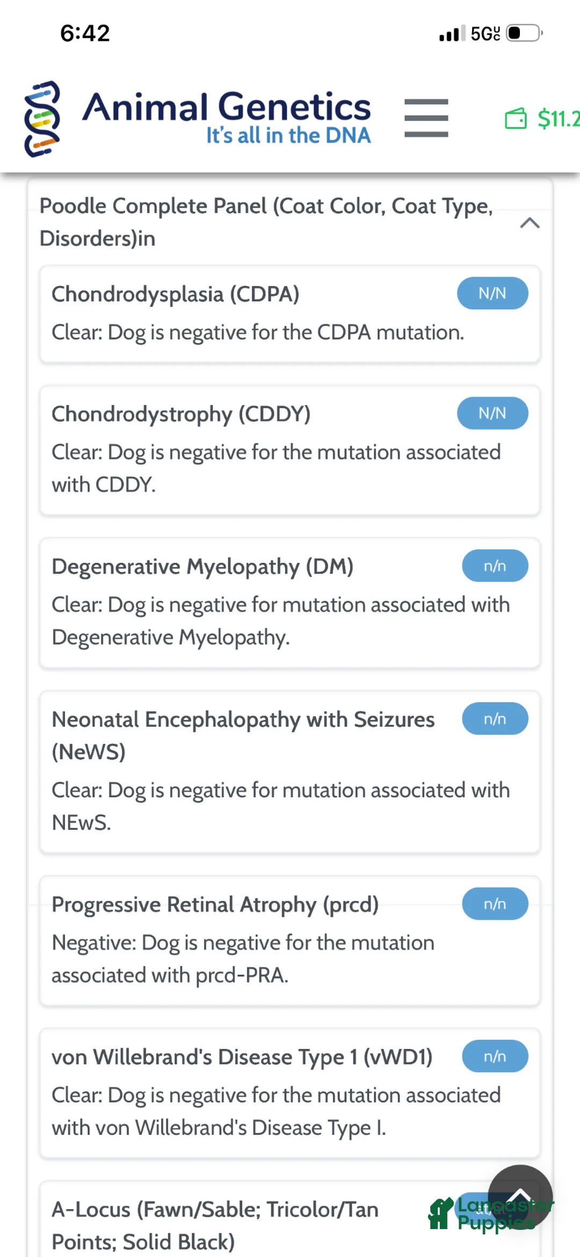Select the n/n badge for NEwS

point(495,719)
